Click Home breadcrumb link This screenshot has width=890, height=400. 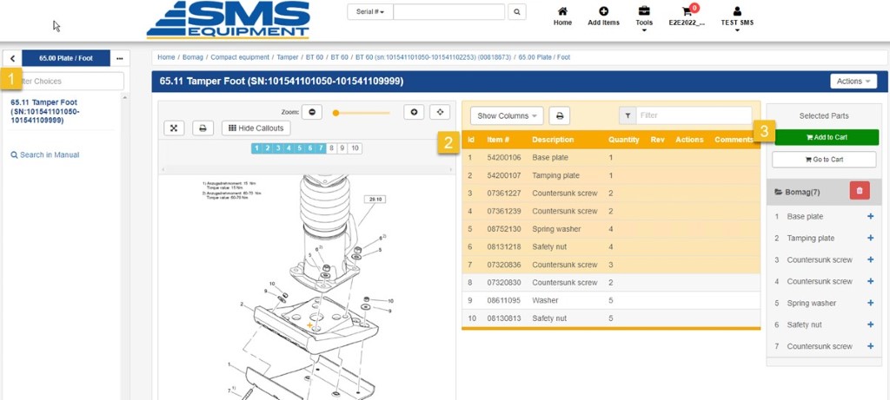pyautogui.click(x=166, y=57)
